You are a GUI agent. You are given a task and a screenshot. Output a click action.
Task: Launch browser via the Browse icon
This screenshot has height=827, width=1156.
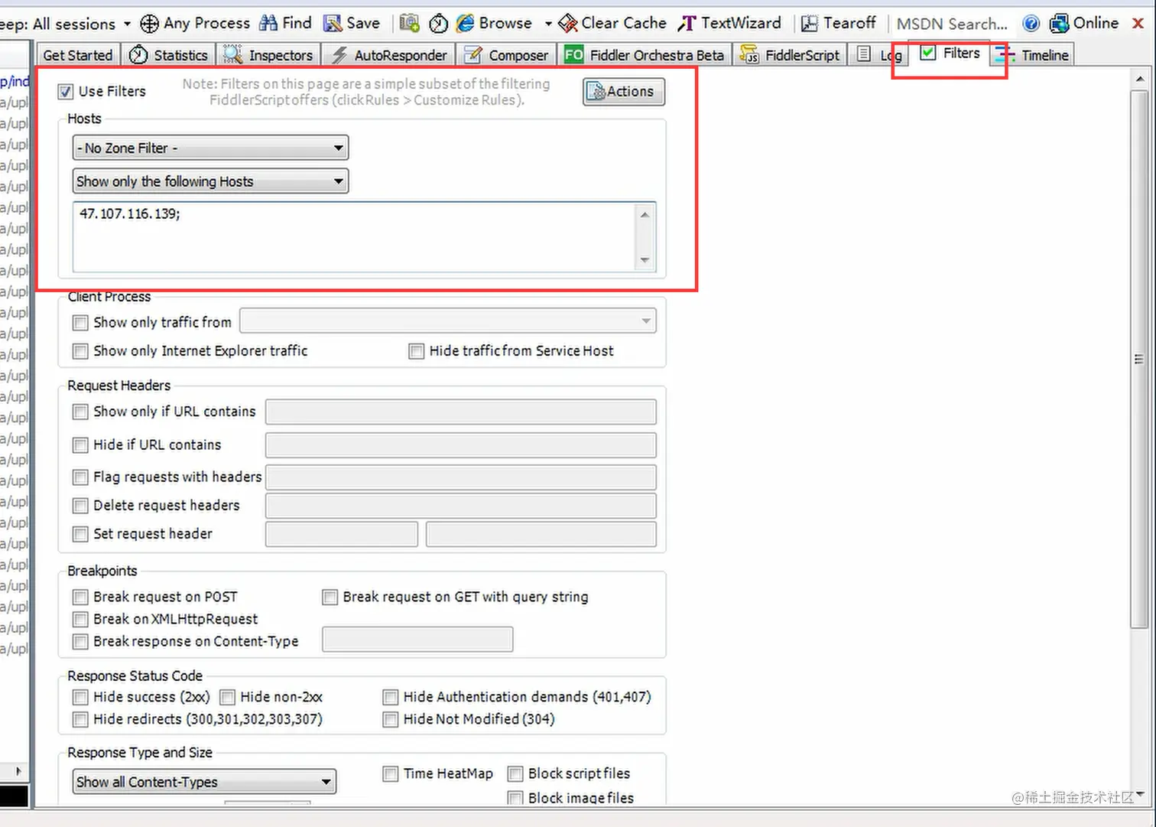[x=465, y=24]
